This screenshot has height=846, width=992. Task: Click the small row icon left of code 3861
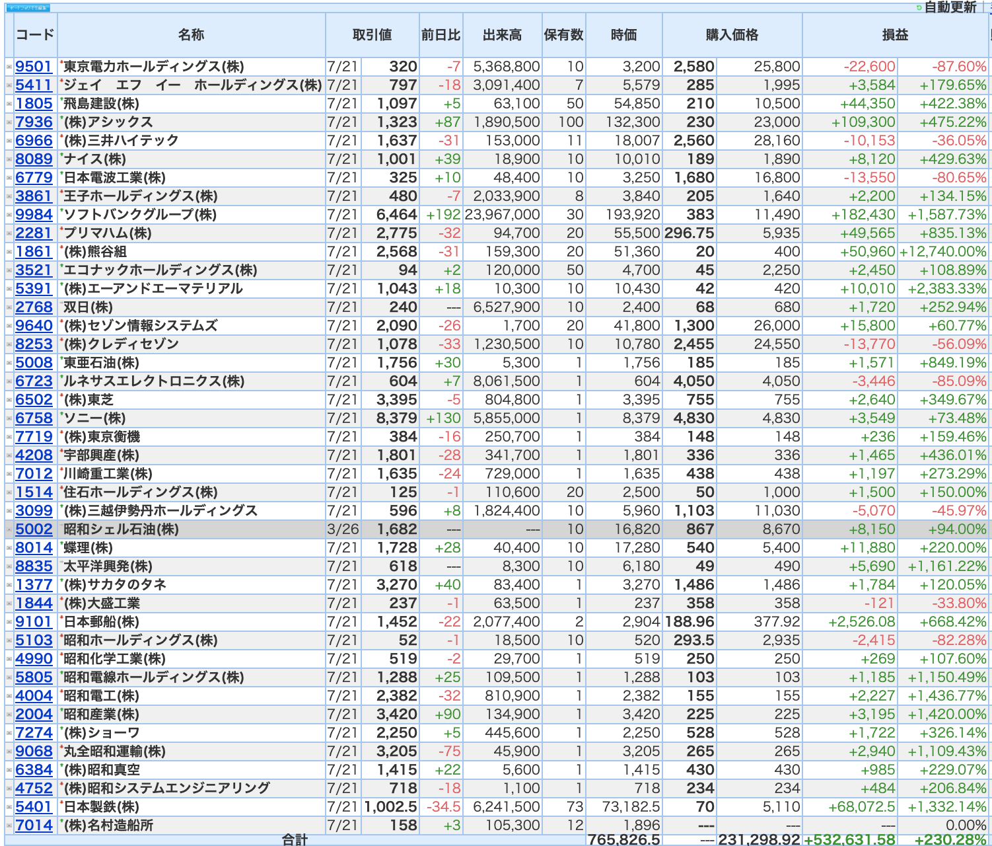tap(9, 196)
